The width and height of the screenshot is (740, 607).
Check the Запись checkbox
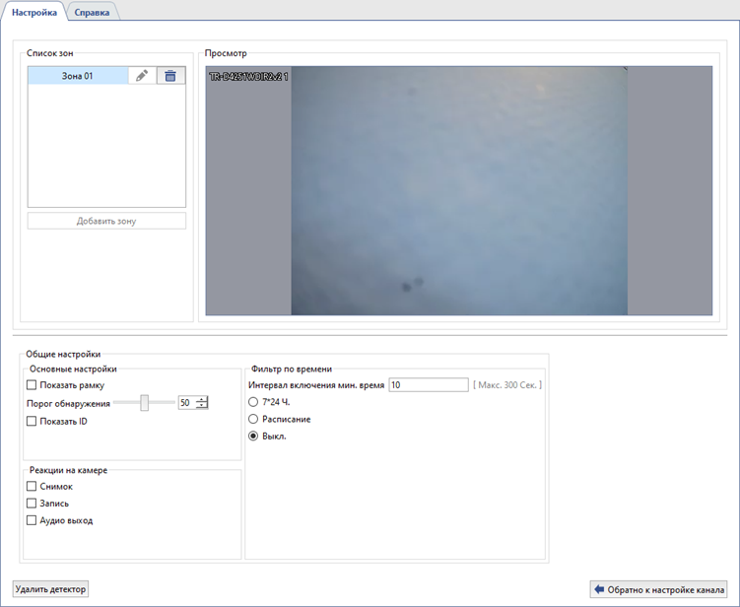(33, 504)
